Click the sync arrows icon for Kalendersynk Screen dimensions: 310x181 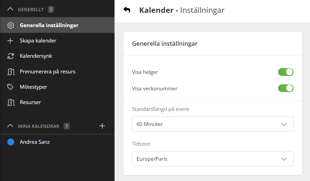[10, 56]
